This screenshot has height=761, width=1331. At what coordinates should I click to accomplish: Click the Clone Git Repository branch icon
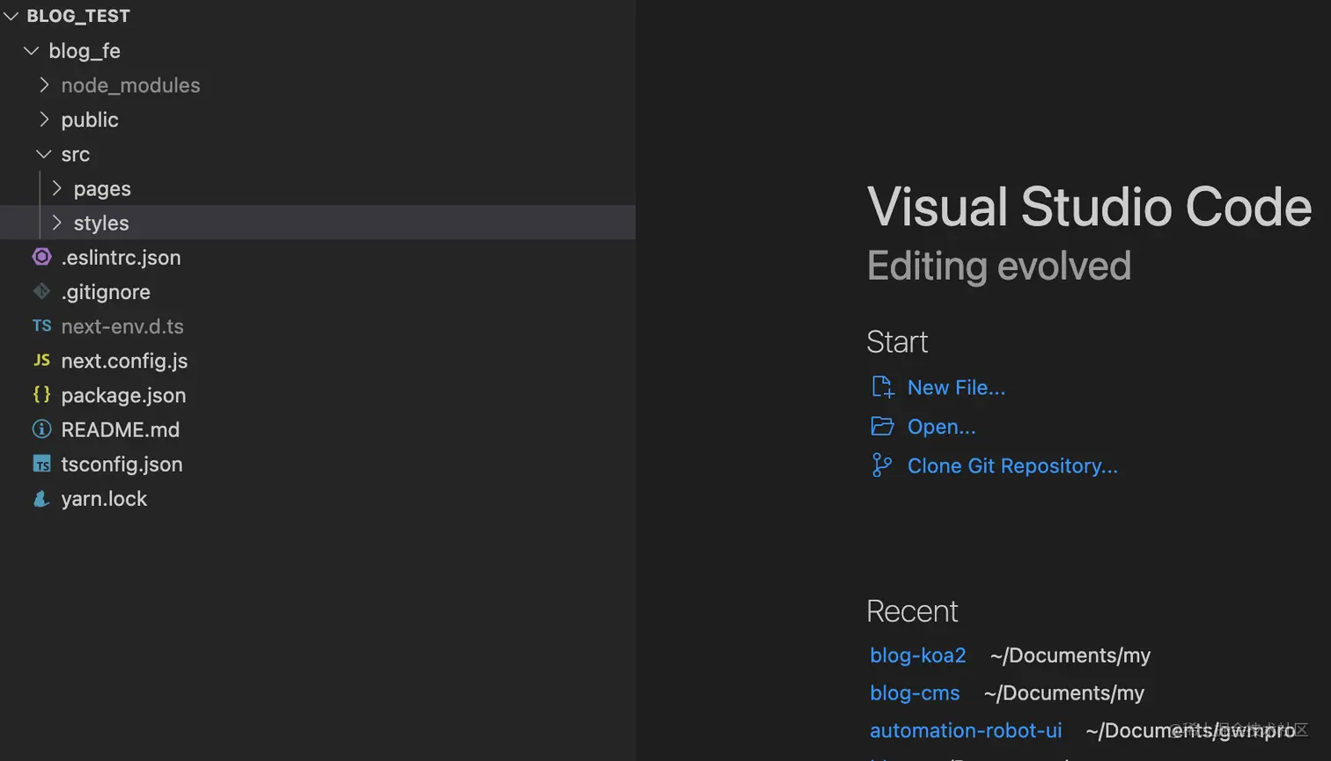pos(881,465)
